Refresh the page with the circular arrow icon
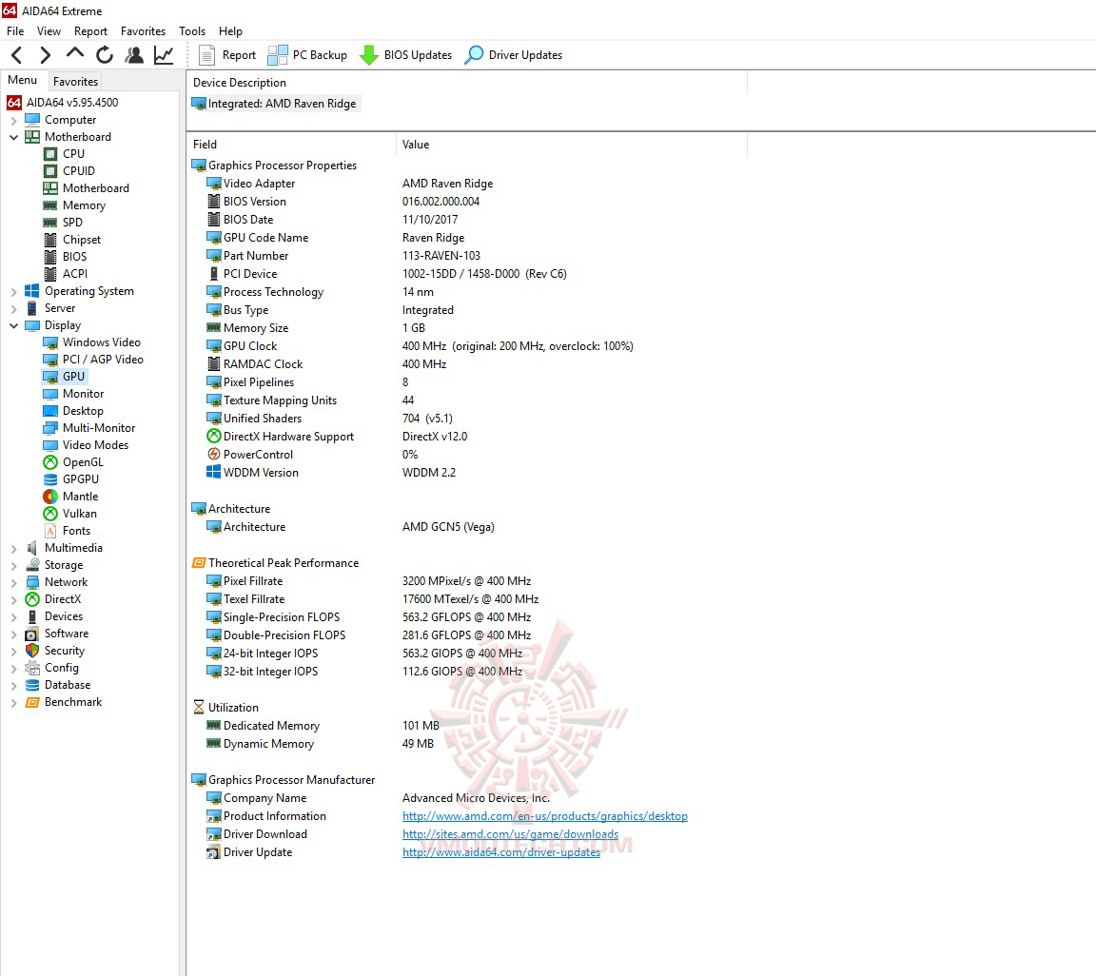This screenshot has height=976, width=1096. tap(104, 54)
